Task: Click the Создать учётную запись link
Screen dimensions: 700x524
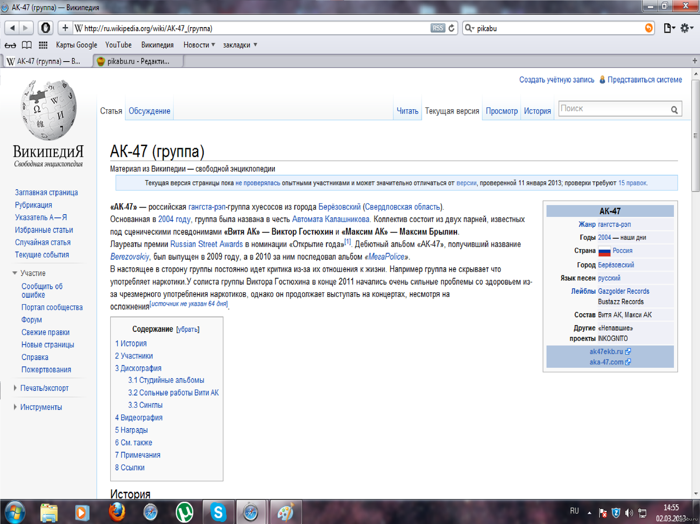Action: point(556,80)
